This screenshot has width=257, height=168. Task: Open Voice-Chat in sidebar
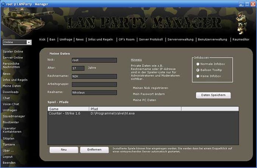(11, 104)
